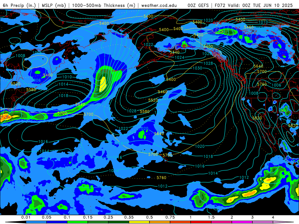Click the 0.35 legend value
Screen dimensions: 299x224
click(129, 217)
